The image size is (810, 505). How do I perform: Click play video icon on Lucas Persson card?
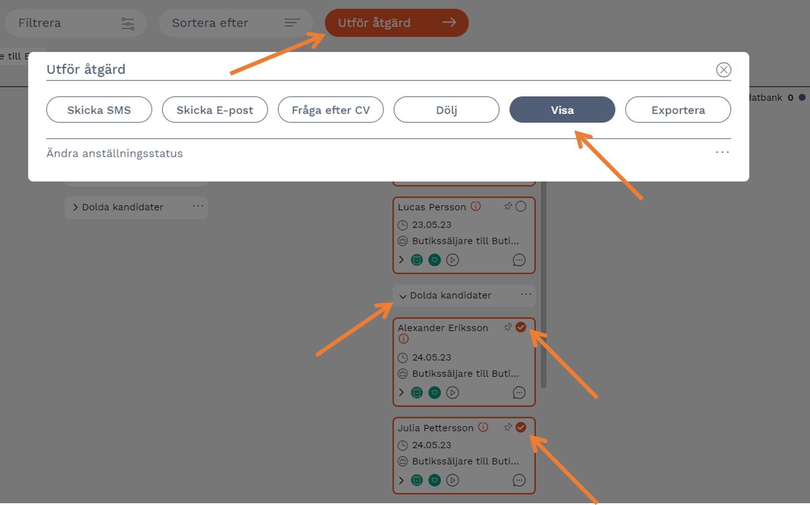click(452, 260)
